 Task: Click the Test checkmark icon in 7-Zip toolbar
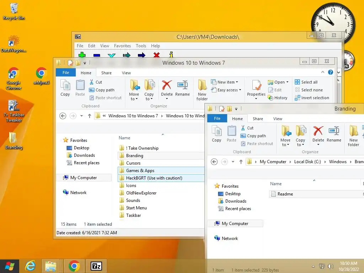pyautogui.click(x=112, y=55)
